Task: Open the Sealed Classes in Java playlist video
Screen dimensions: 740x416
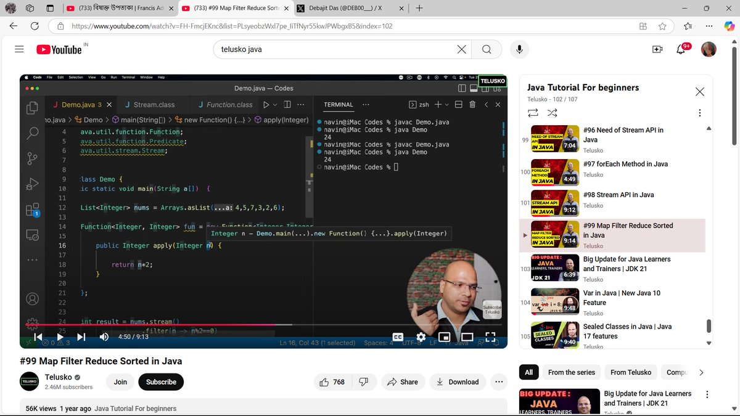Action: tap(612, 336)
